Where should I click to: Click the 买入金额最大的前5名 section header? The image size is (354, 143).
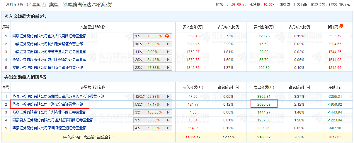(25, 17)
